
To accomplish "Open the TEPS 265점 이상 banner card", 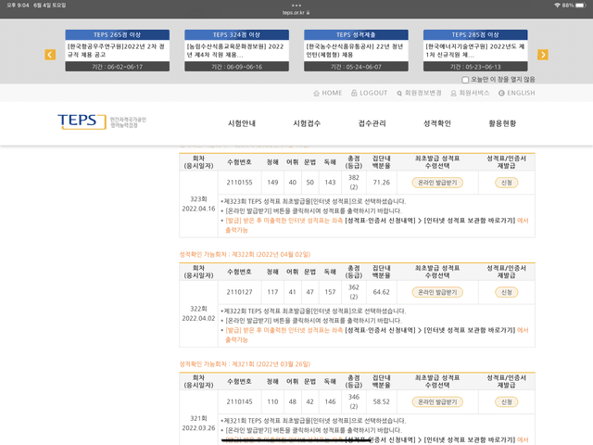I will [x=118, y=50].
